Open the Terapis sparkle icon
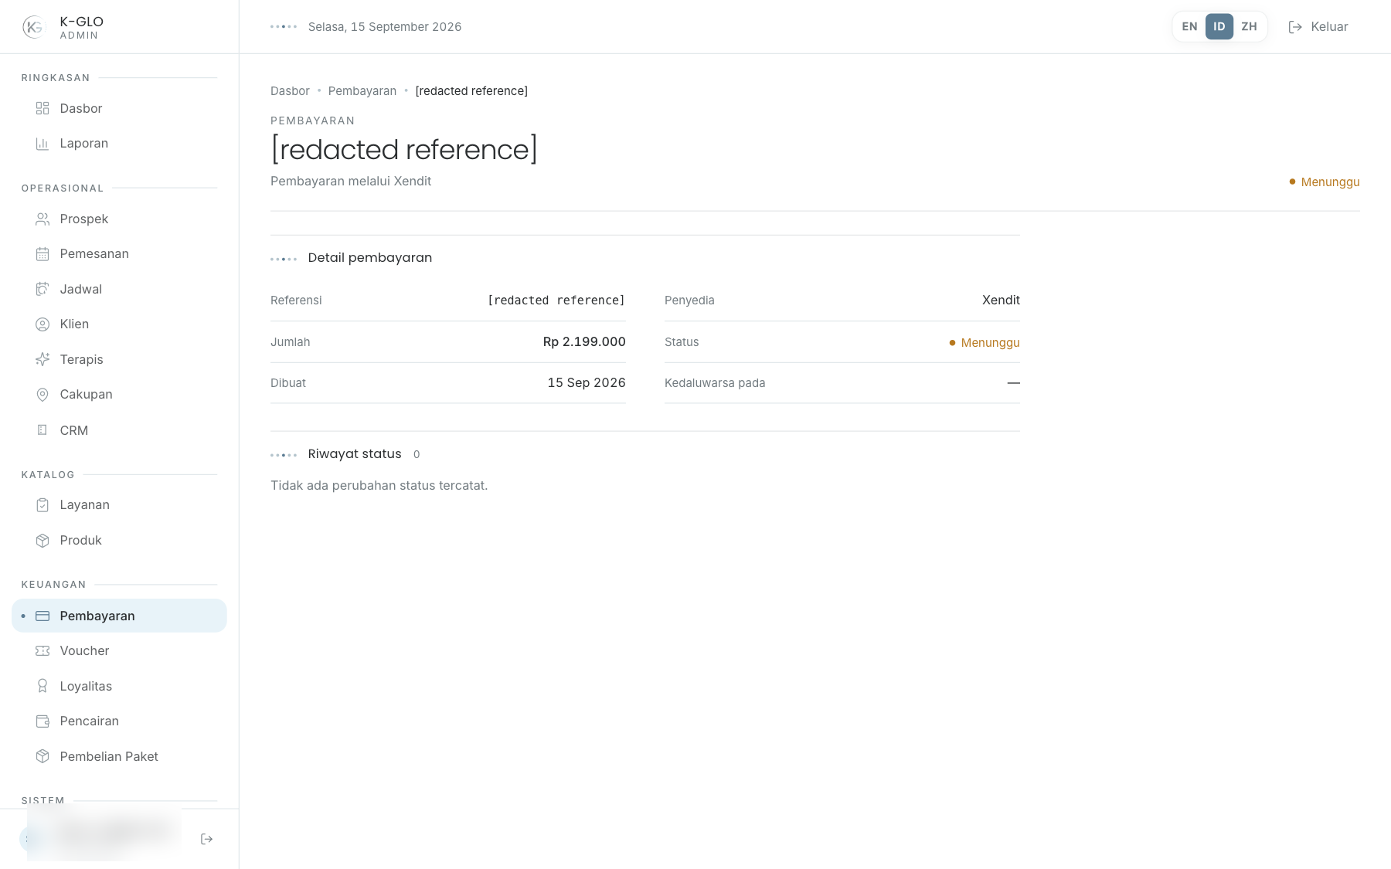This screenshot has height=869, width=1391. click(x=43, y=359)
